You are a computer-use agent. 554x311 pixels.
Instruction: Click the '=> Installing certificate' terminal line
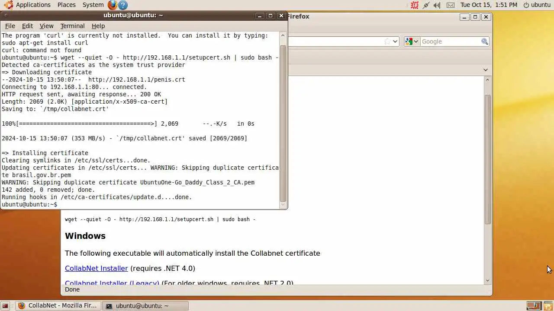tap(45, 153)
